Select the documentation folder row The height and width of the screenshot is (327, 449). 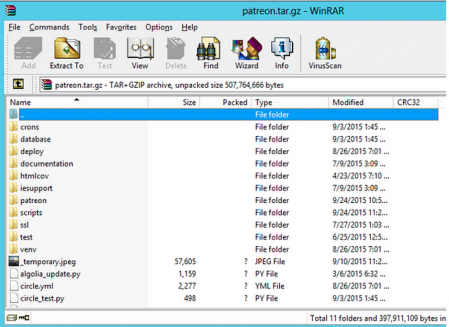(x=222, y=164)
